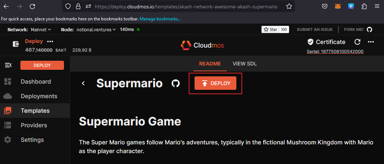
Task: Select the README tab
Action: coord(210,64)
